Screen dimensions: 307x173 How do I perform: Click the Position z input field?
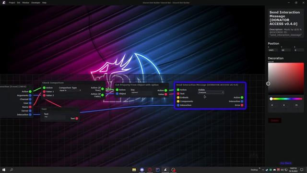click(x=299, y=50)
